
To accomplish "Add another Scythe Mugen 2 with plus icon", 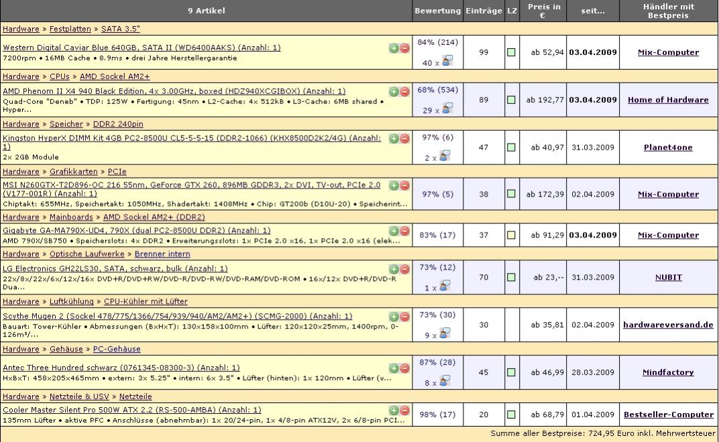I will [394, 317].
